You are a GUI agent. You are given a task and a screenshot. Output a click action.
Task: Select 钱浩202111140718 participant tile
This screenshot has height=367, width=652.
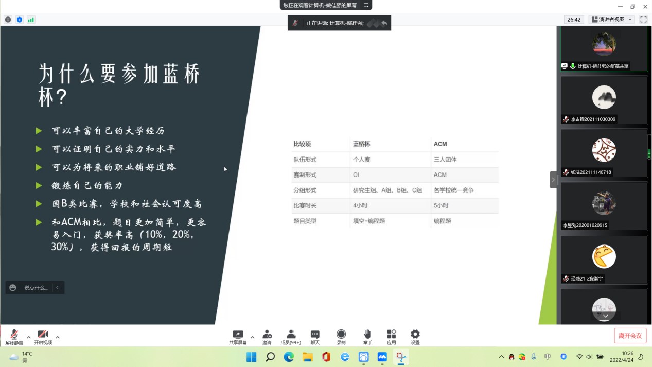(604, 153)
